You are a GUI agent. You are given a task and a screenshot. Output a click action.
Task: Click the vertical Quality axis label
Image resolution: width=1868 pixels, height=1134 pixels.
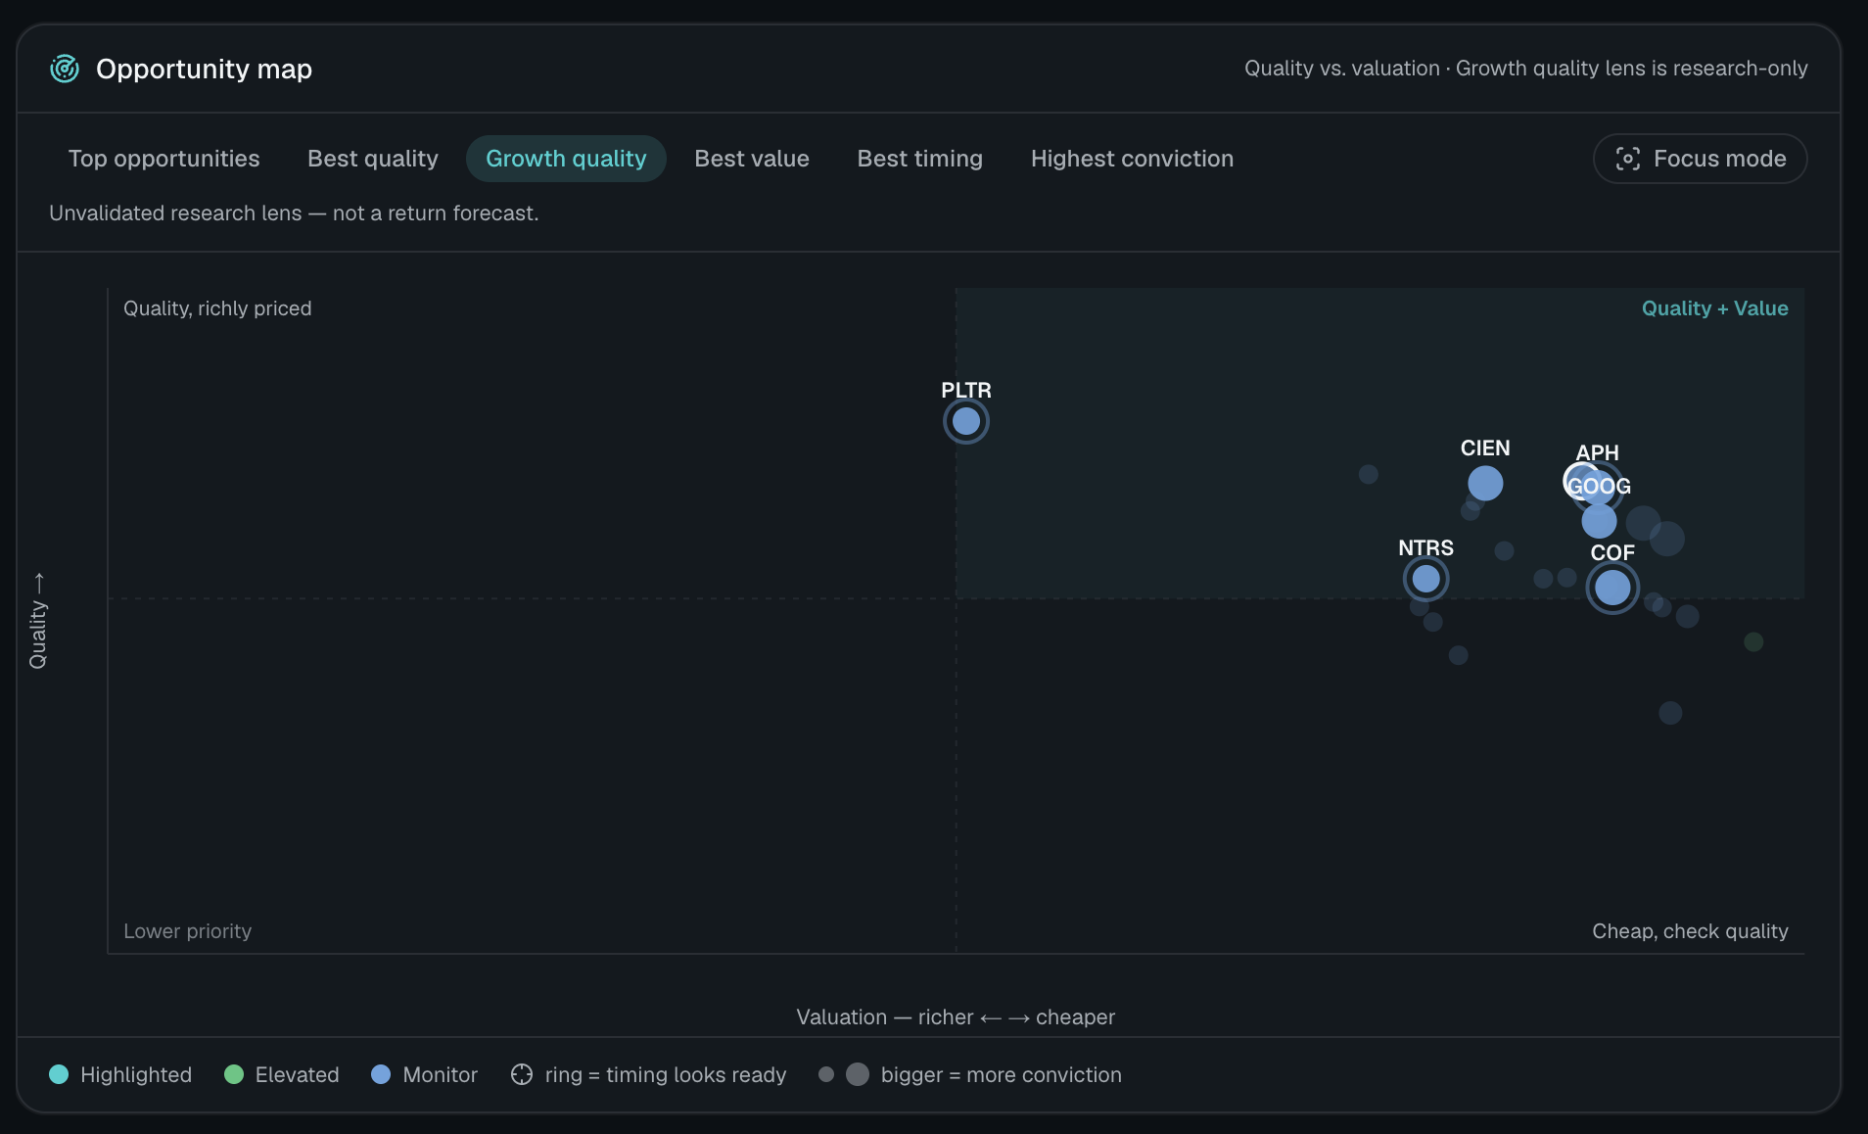click(x=38, y=621)
